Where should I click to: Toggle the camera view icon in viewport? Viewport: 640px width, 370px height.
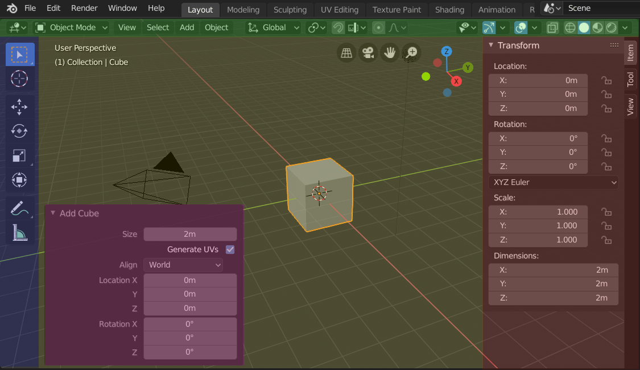pyautogui.click(x=368, y=52)
